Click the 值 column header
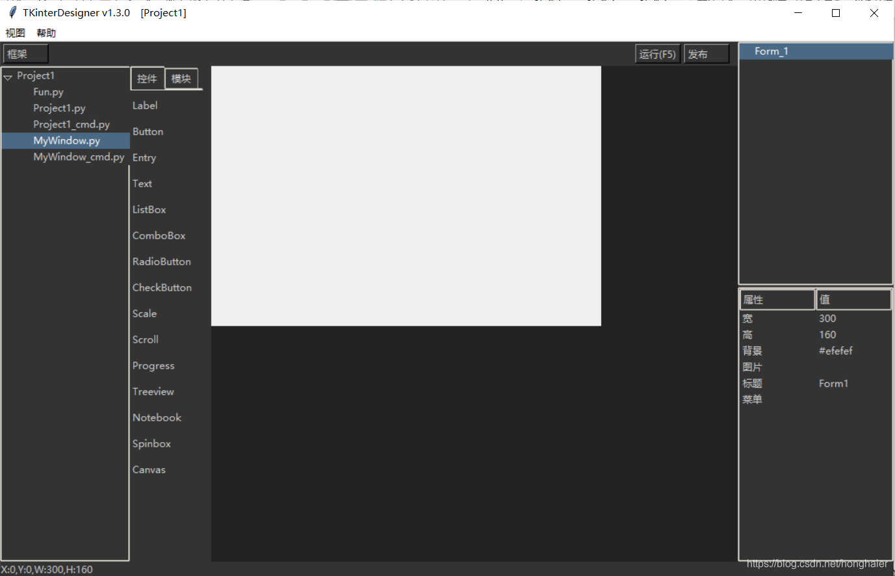This screenshot has width=895, height=576. click(x=853, y=300)
